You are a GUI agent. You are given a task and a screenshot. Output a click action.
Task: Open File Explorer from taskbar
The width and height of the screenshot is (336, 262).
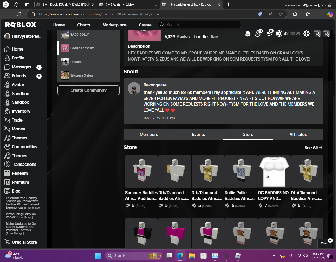pos(192,256)
